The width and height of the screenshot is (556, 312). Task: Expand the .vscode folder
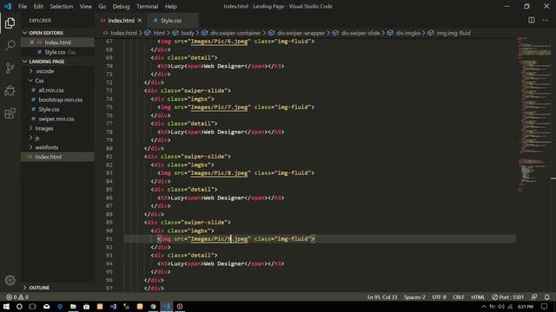[x=44, y=71]
